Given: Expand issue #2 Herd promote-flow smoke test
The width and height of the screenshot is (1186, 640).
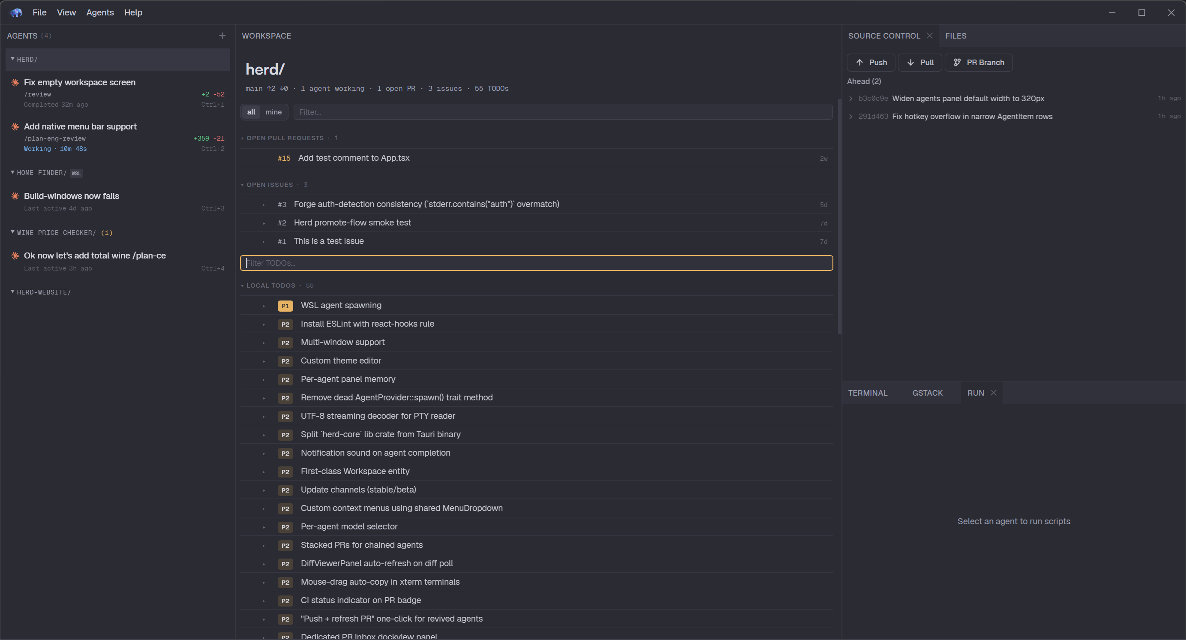Looking at the screenshot, I should click(x=264, y=223).
